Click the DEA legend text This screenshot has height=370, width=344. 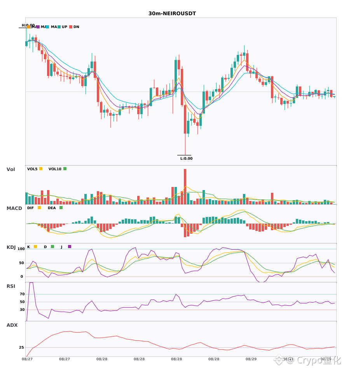[x=52, y=208]
